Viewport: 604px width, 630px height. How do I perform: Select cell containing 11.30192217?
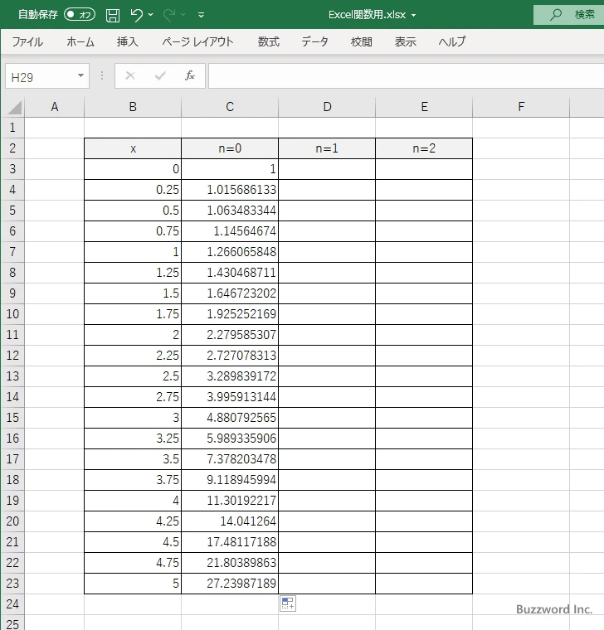[230, 501]
